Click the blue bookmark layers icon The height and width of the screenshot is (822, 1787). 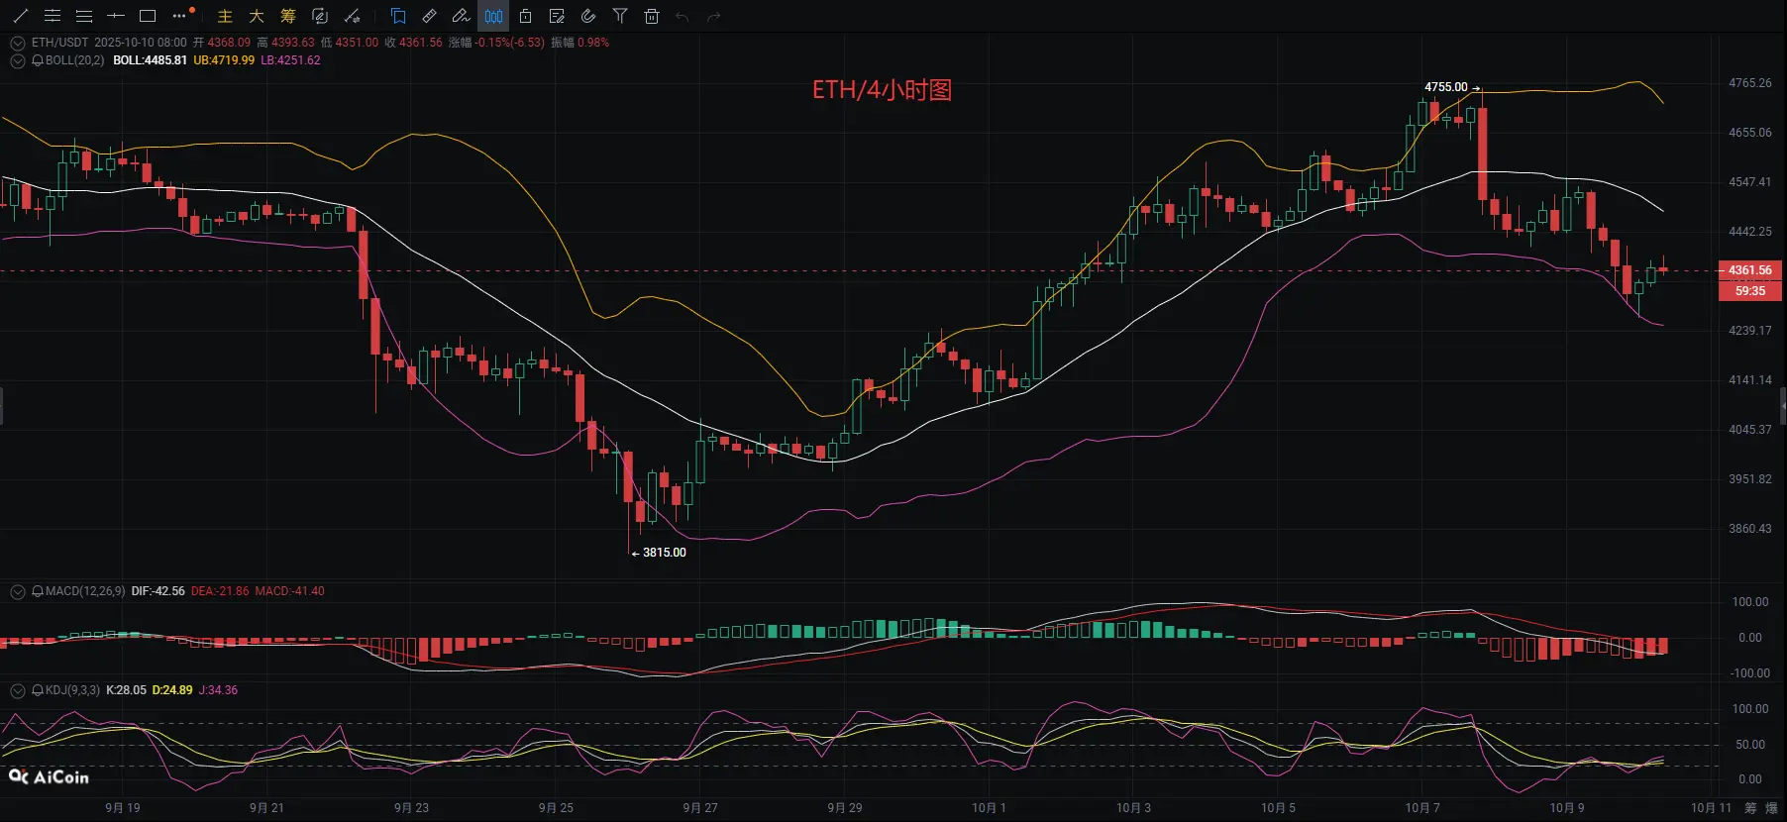[x=398, y=16]
